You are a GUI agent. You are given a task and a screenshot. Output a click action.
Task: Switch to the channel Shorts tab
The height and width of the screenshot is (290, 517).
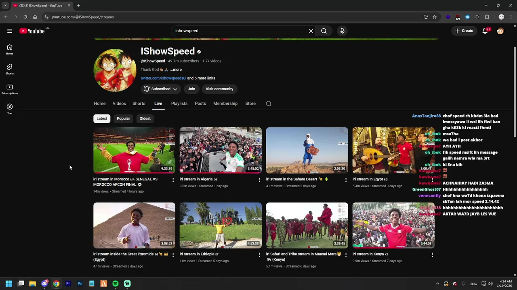(x=139, y=104)
